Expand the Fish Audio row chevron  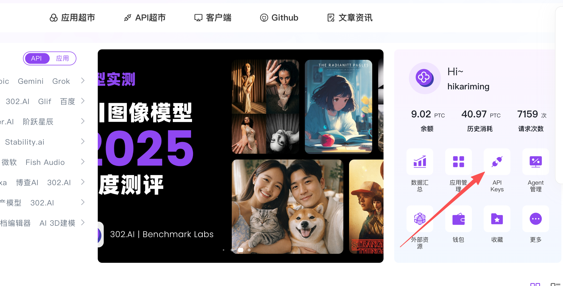click(x=83, y=162)
